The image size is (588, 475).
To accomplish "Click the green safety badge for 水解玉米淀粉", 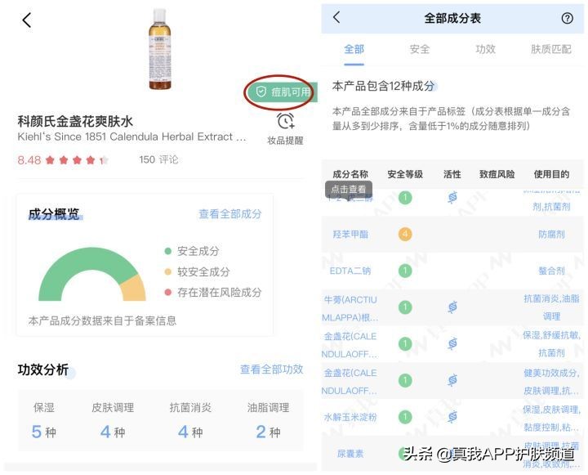I will (x=405, y=417).
